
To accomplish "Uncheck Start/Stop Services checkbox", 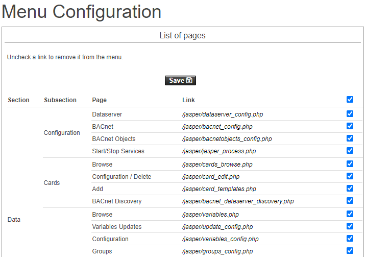I will pos(350,151).
